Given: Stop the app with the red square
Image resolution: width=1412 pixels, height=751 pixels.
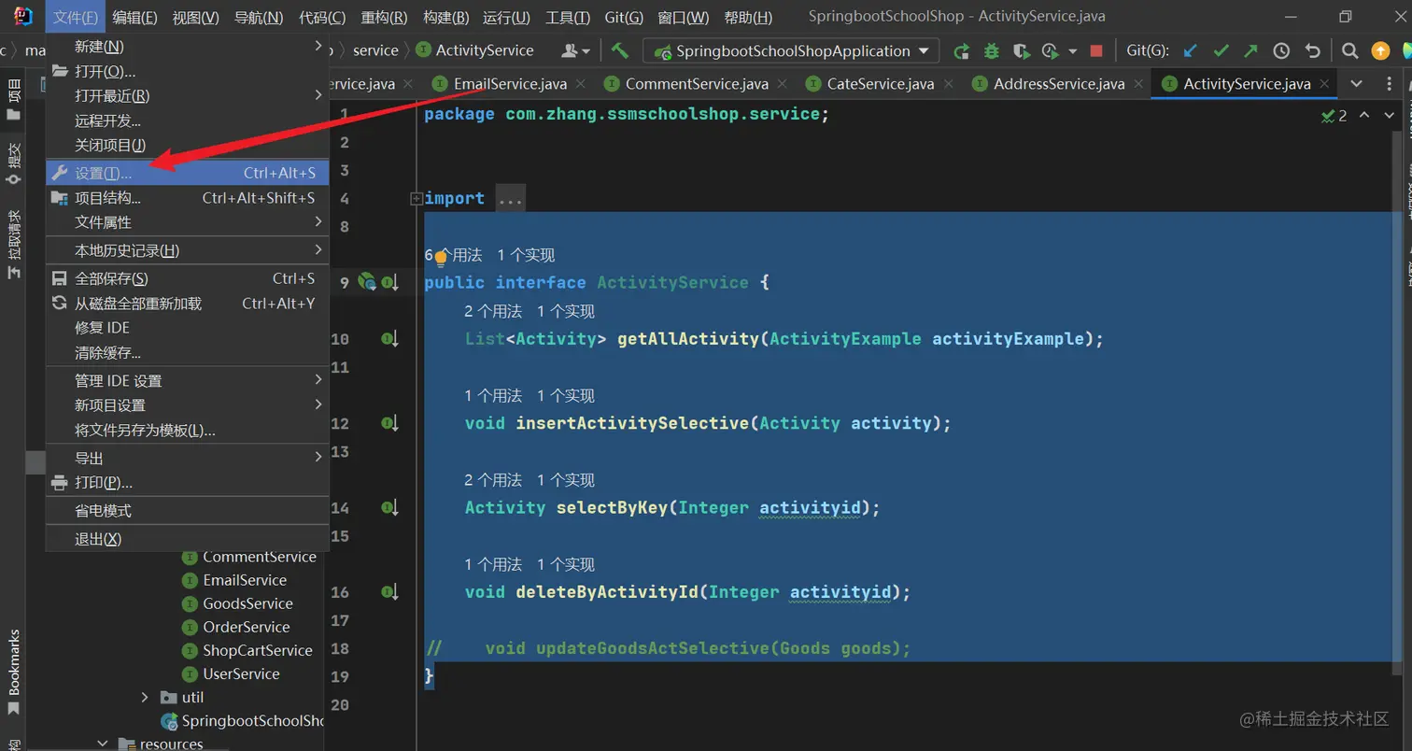Looking at the screenshot, I should click(1096, 51).
